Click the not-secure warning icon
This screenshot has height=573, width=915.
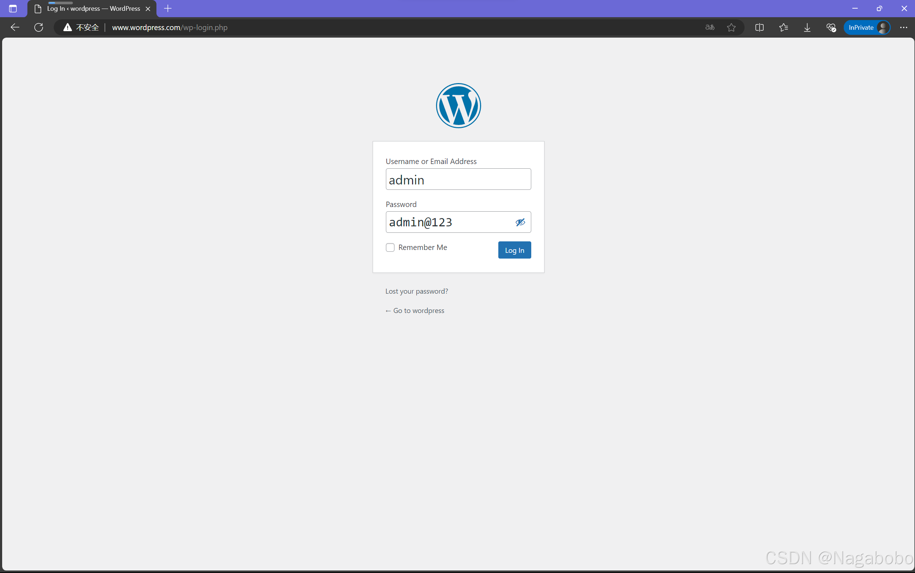click(67, 27)
